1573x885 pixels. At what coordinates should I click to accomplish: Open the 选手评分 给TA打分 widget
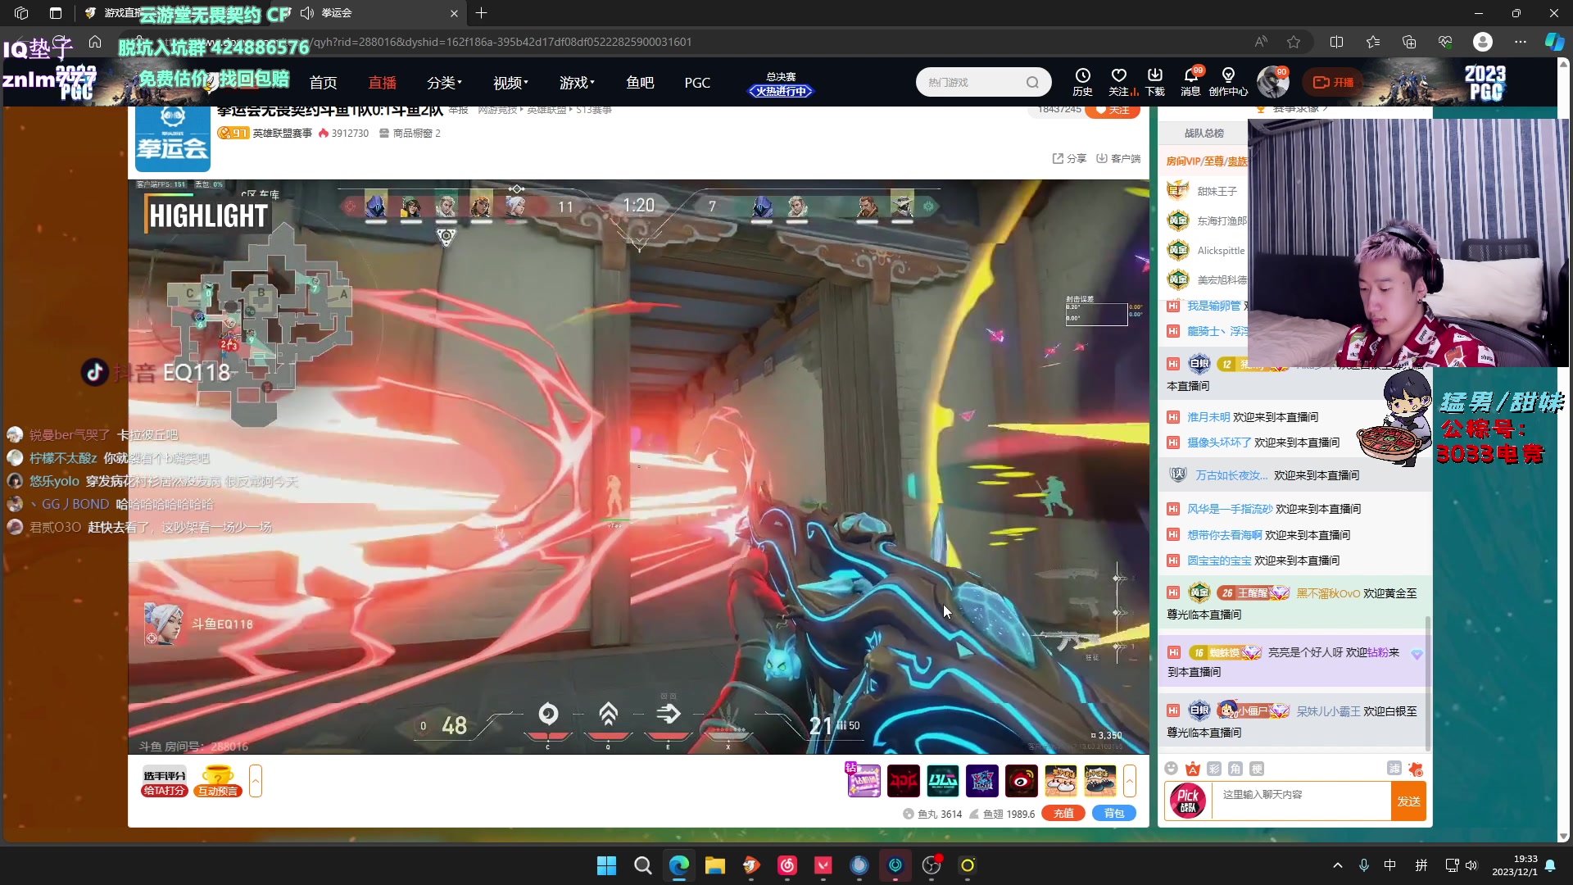coord(165,783)
